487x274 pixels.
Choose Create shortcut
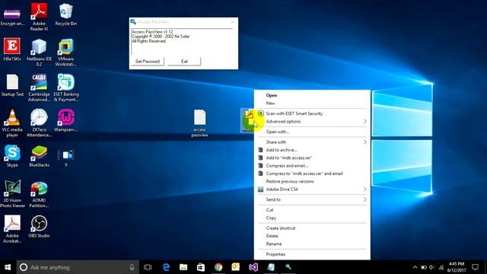pos(312,228)
